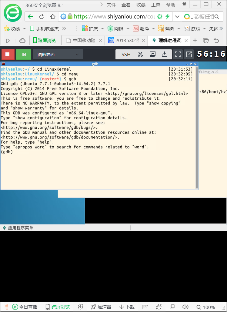Open the 应用程序菜单 applications menu
Viewport: 227px width, 312px height.
pyautogui.click(x=18, y=228)
